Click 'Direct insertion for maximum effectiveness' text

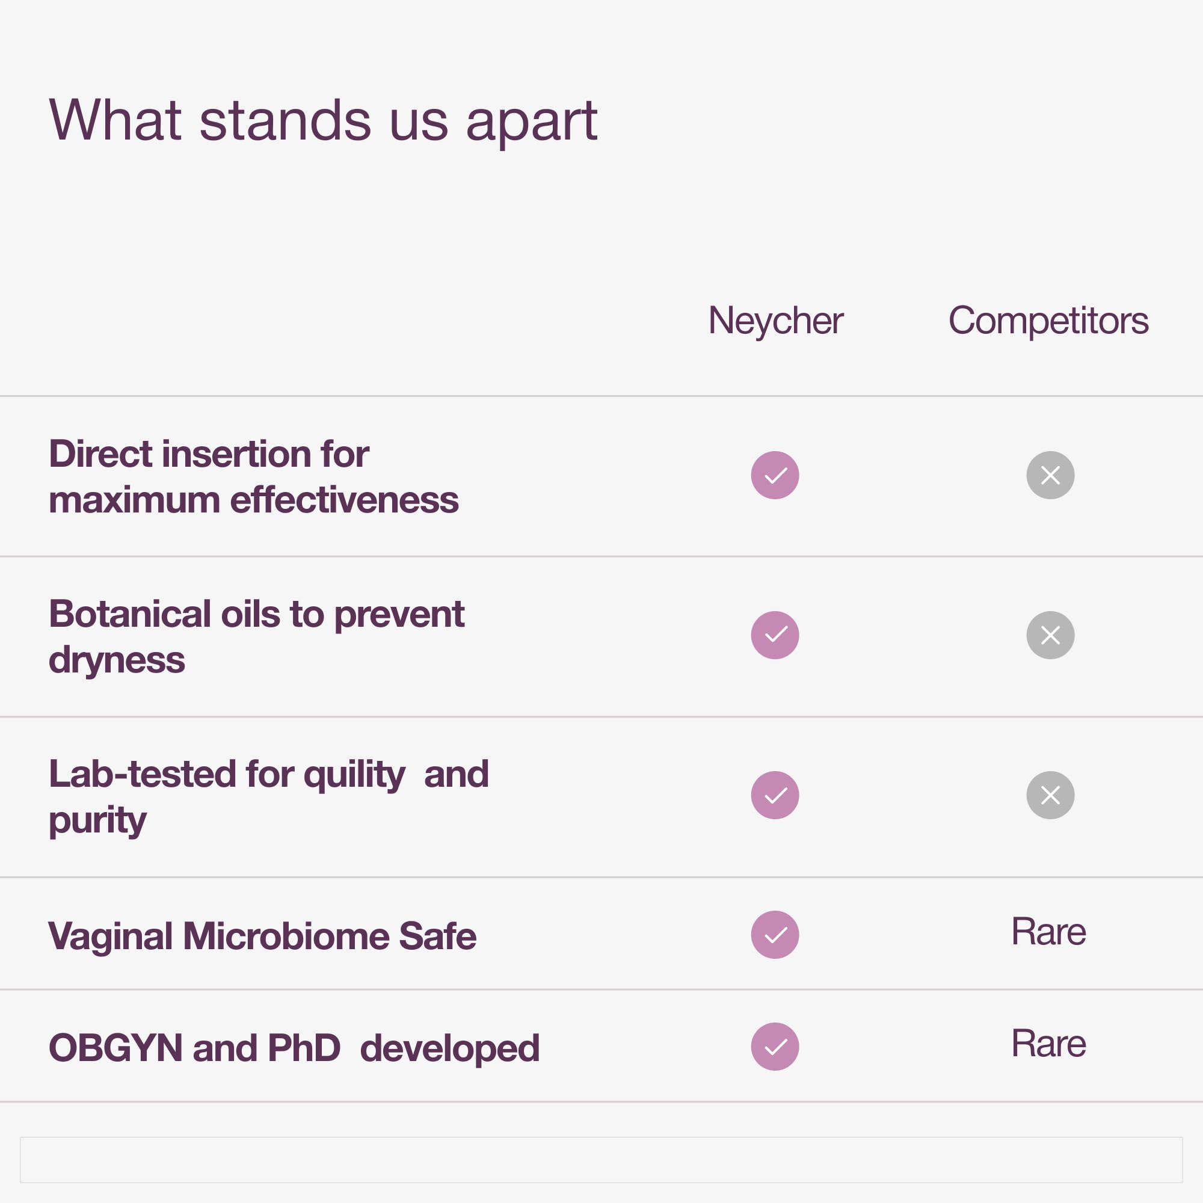tap(253, 476)
